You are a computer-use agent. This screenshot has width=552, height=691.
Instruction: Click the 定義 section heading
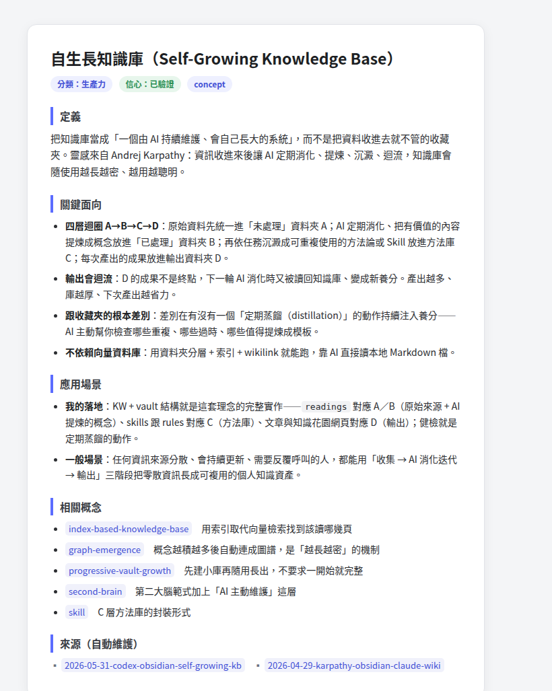click(71, 117)
